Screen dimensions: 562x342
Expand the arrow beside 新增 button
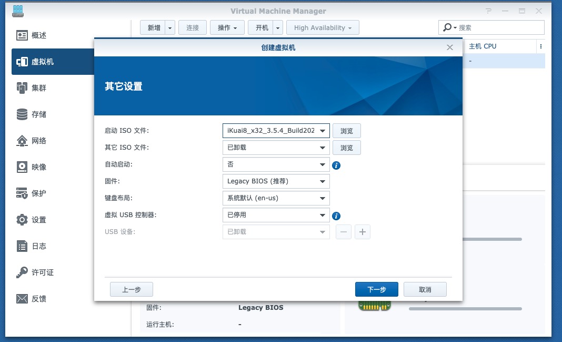(170, 27)
